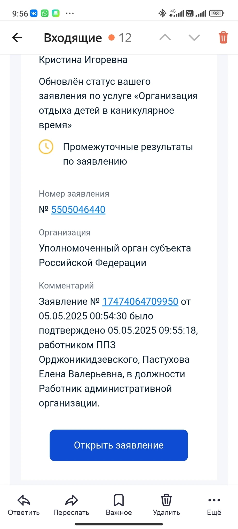The image size is (238, 529).
Task: Open the VK notification in status bar
Action: [34, 13]
